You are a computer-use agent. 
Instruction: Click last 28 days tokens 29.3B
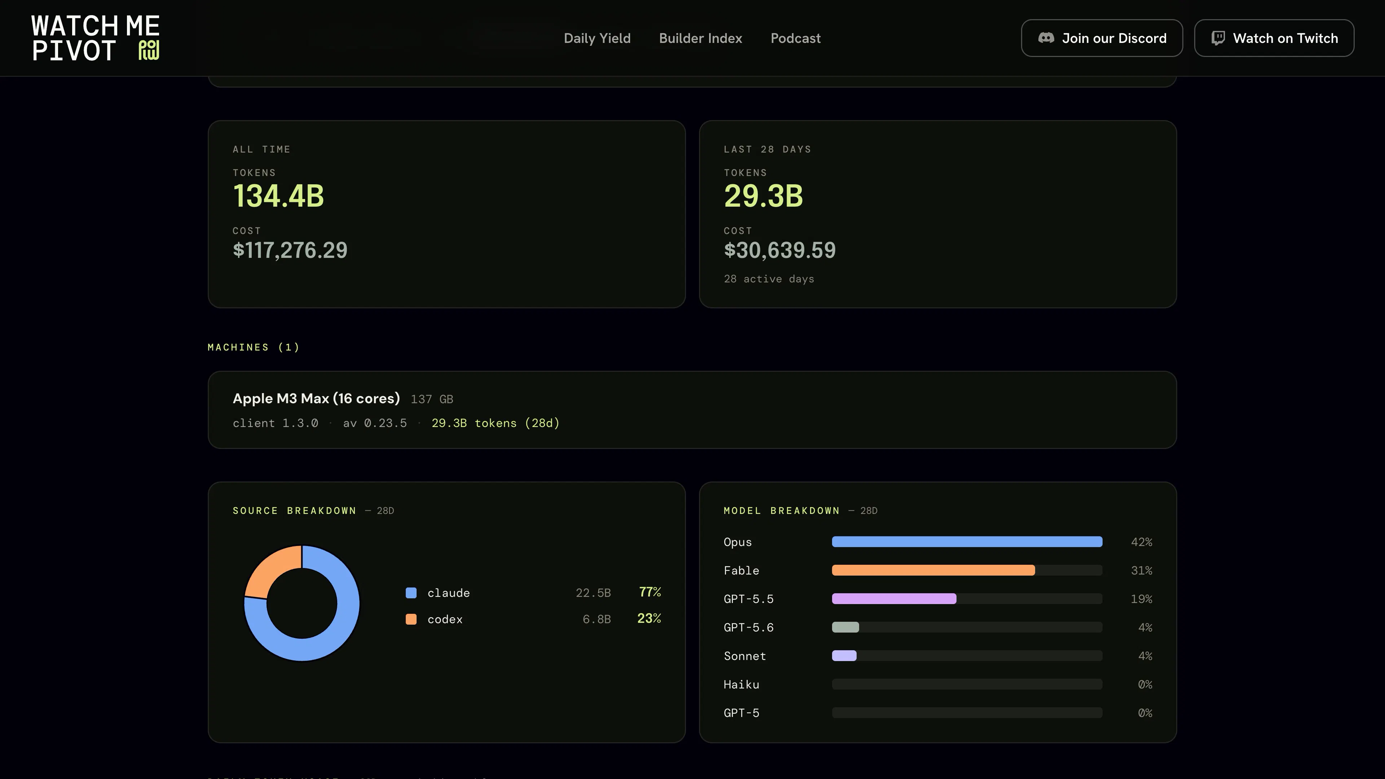[x=763, y=196]
